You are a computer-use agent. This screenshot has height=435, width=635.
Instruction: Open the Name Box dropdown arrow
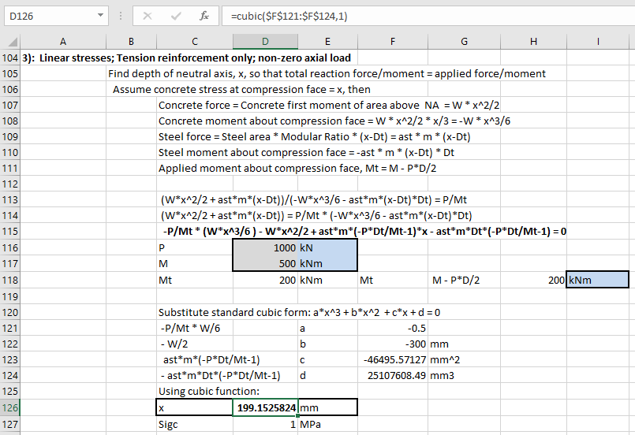click(99, 16)
